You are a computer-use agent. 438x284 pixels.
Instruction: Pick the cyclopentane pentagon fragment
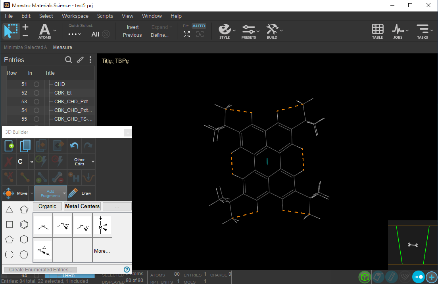click(9, 239)
